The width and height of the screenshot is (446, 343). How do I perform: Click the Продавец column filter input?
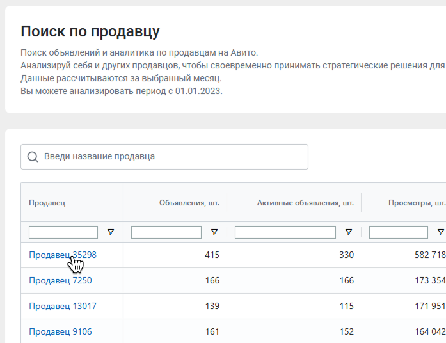63,232
